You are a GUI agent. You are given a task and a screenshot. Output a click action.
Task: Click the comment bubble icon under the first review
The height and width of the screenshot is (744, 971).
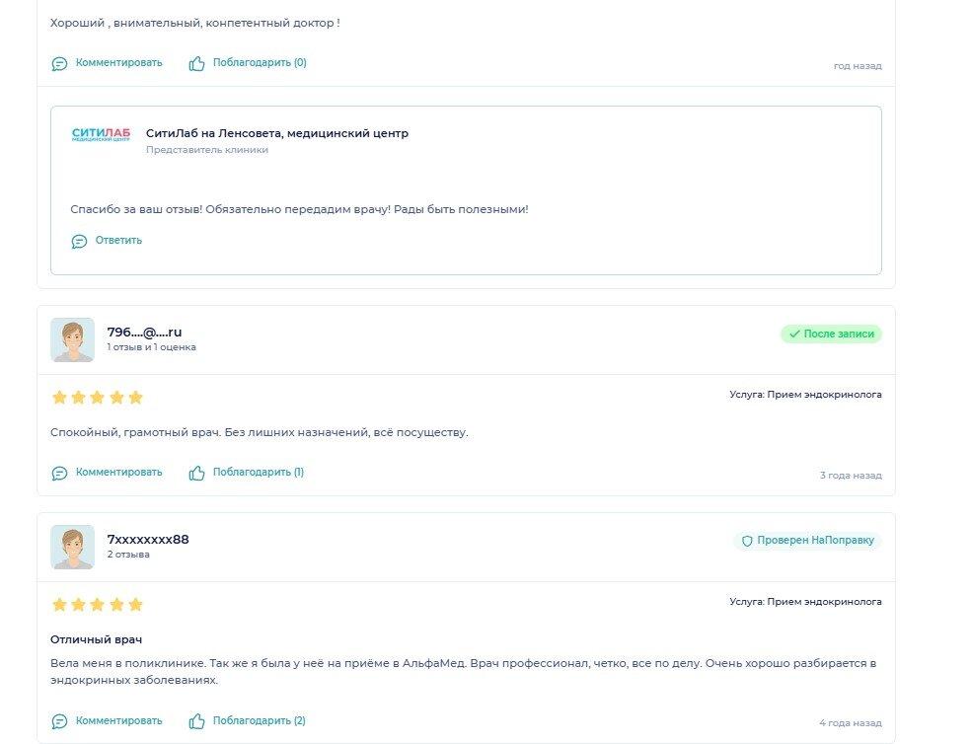coord(59,64)
